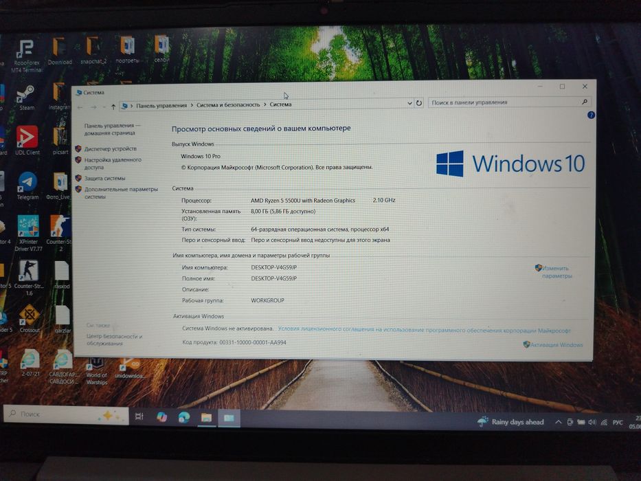
Task: Open Диспетчер устройств link
Action: [111, 149]
